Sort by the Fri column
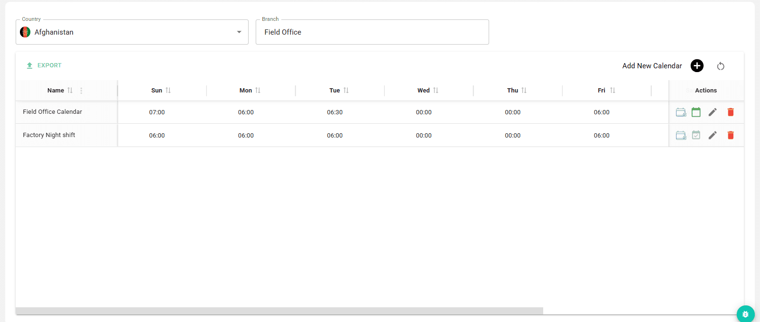The width and height of the screenshot is (760, 322). pyautogui.click(x=612, y=91)
